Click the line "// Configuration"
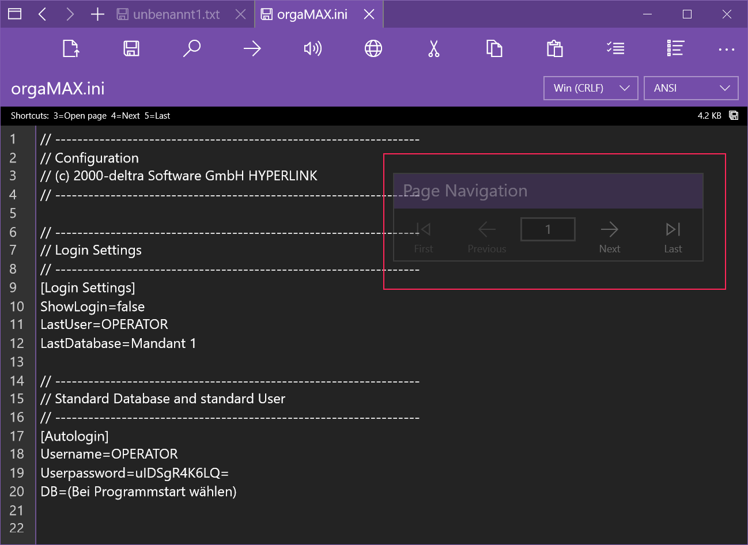The image size is (748, 545). (89, 158)
